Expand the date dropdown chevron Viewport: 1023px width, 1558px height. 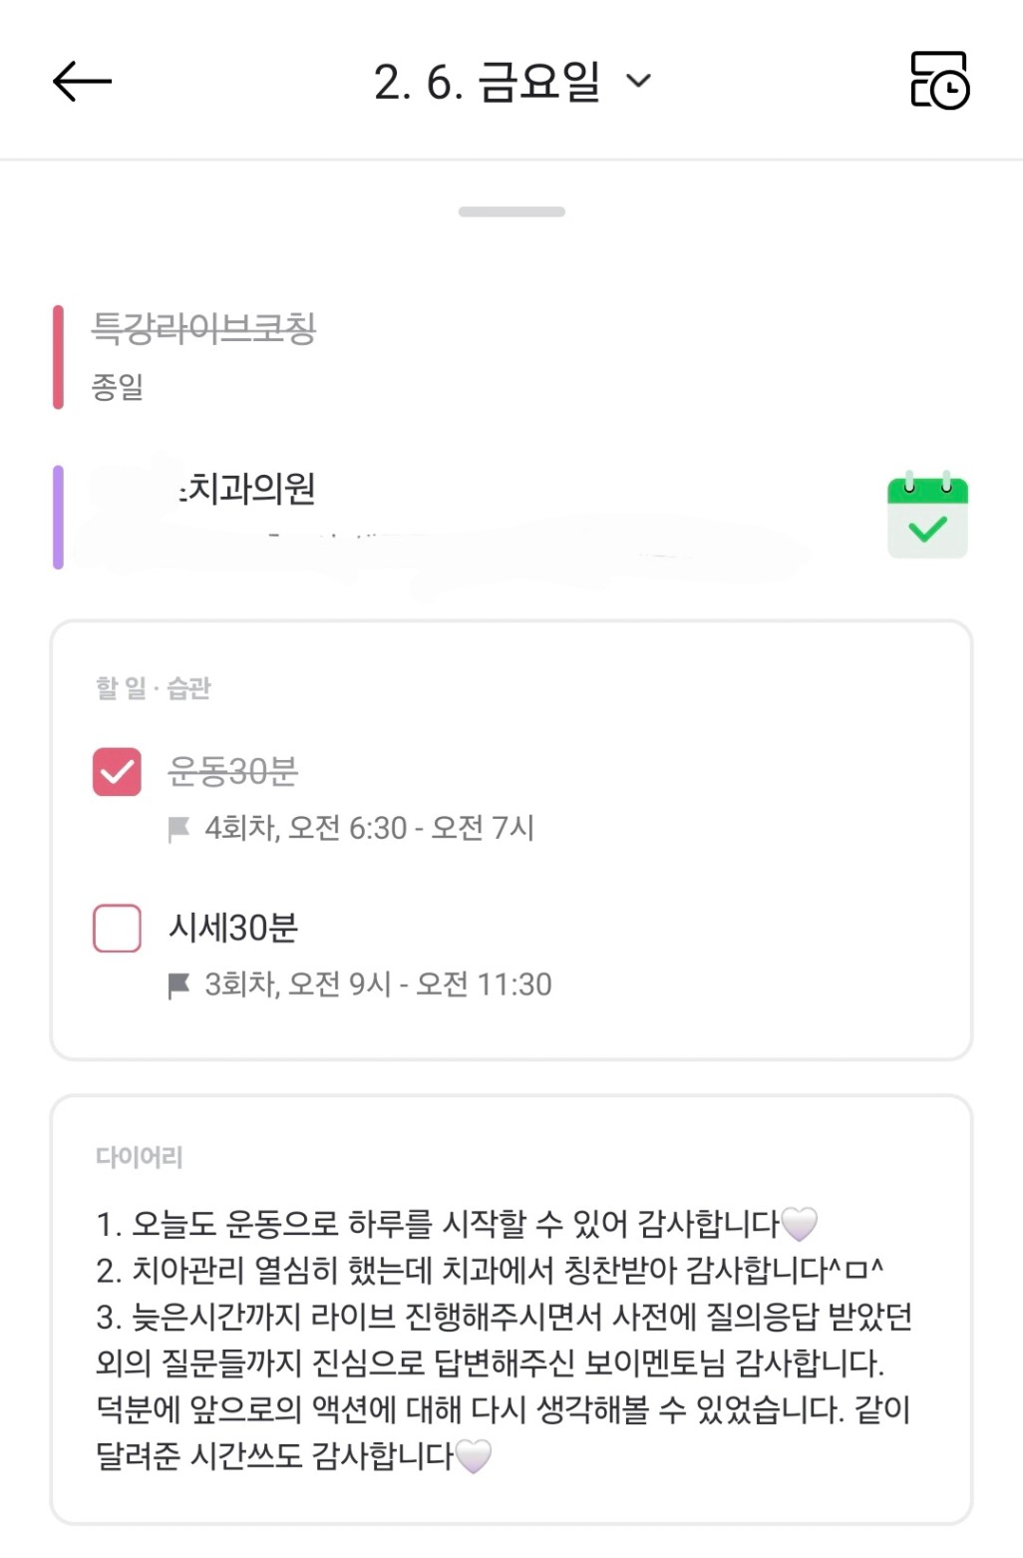coord(638,81)
